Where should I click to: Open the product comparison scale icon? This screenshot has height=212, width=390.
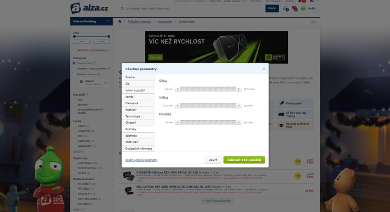[x=286, y=9]
